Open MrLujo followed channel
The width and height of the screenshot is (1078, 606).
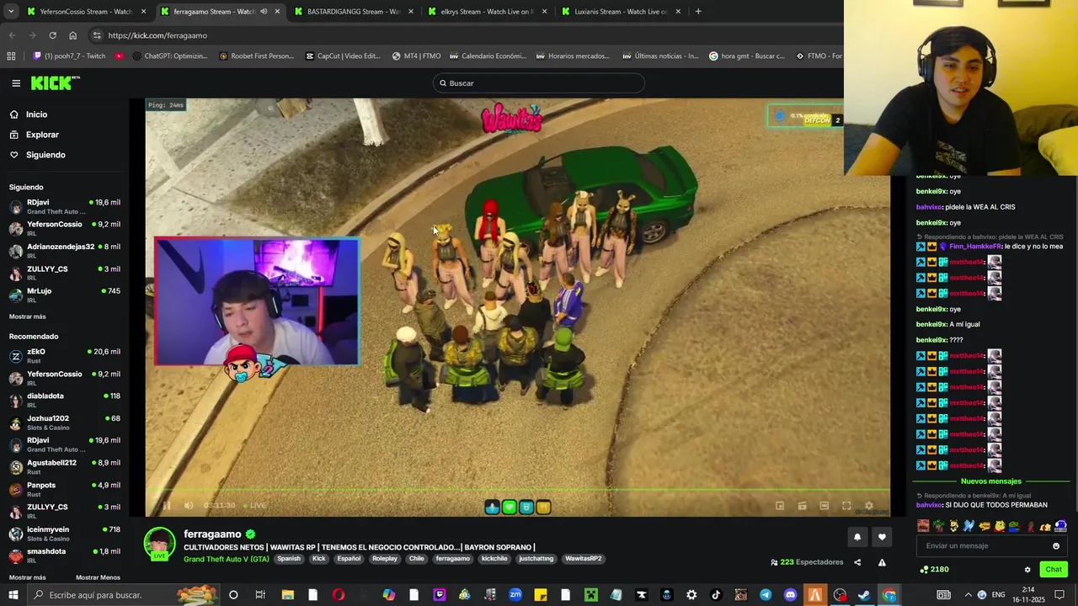pyautogui.click(x=64, y=295)
